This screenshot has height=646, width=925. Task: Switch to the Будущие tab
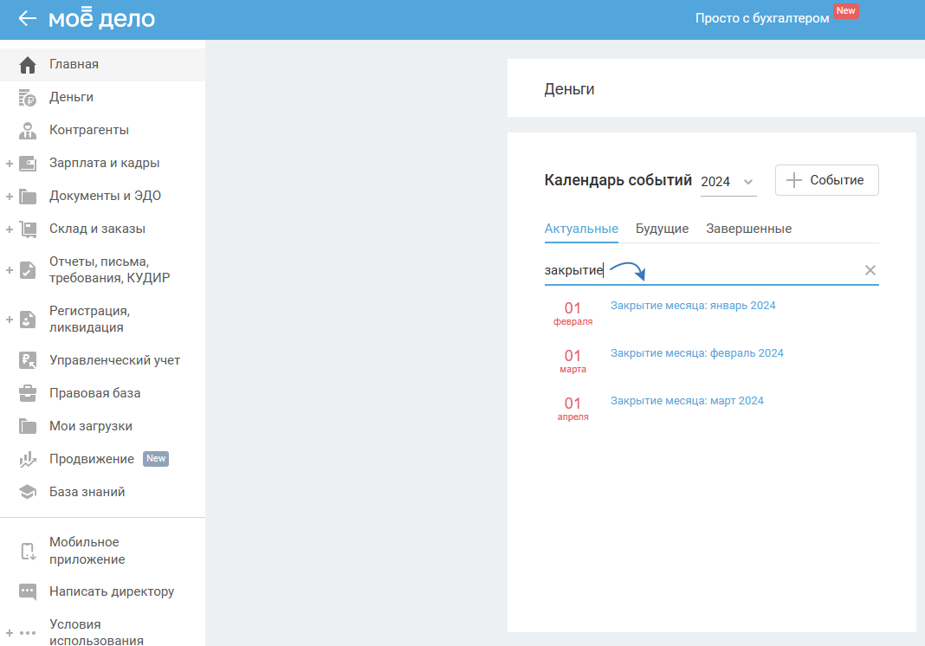coord(662,229)
